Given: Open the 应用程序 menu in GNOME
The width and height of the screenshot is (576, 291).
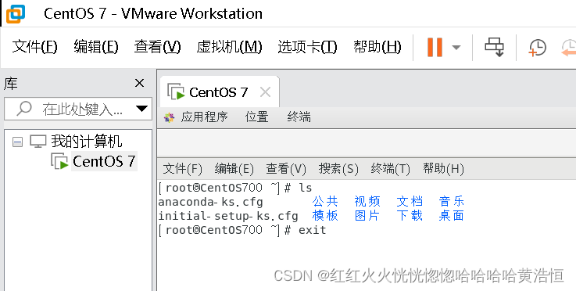Looking at the screenshot, I should tap(204, 117).
